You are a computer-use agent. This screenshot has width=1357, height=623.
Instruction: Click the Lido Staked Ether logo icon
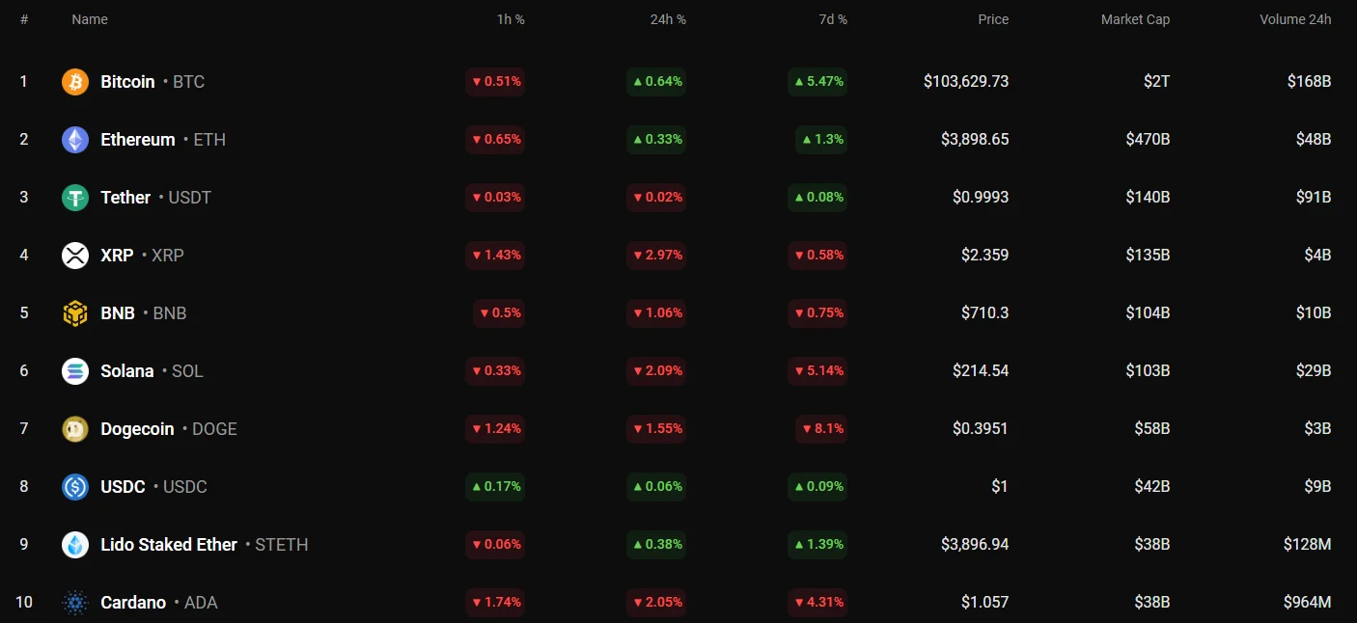tap(75, 545)
